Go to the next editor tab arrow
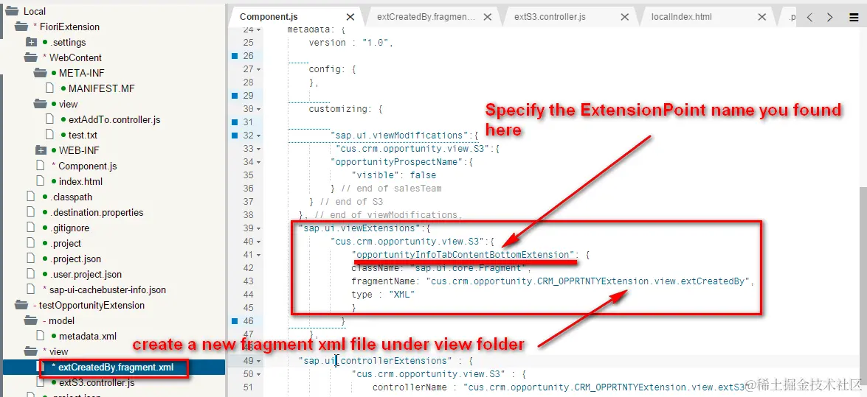Screen dimensions: 867x397 point(829,17)
